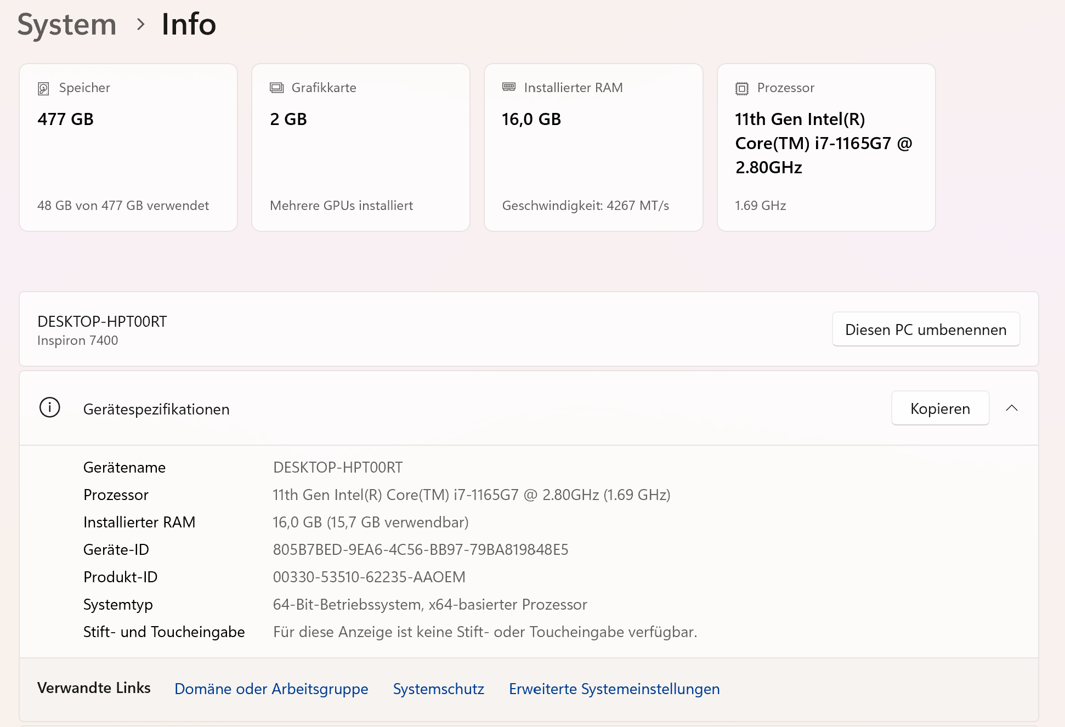Collapse the Gerätespezifikationen section chevron
The height and width of the screenshot is (727, 1065).
pyautogui.click(x=1012, y=408)
